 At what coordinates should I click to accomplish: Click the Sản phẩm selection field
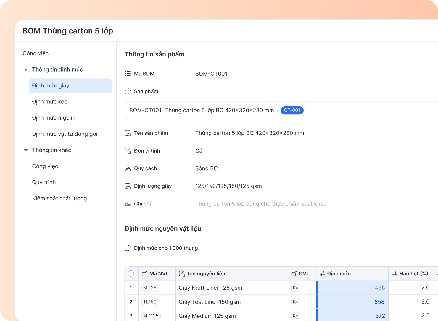click(x=281, y=111)
